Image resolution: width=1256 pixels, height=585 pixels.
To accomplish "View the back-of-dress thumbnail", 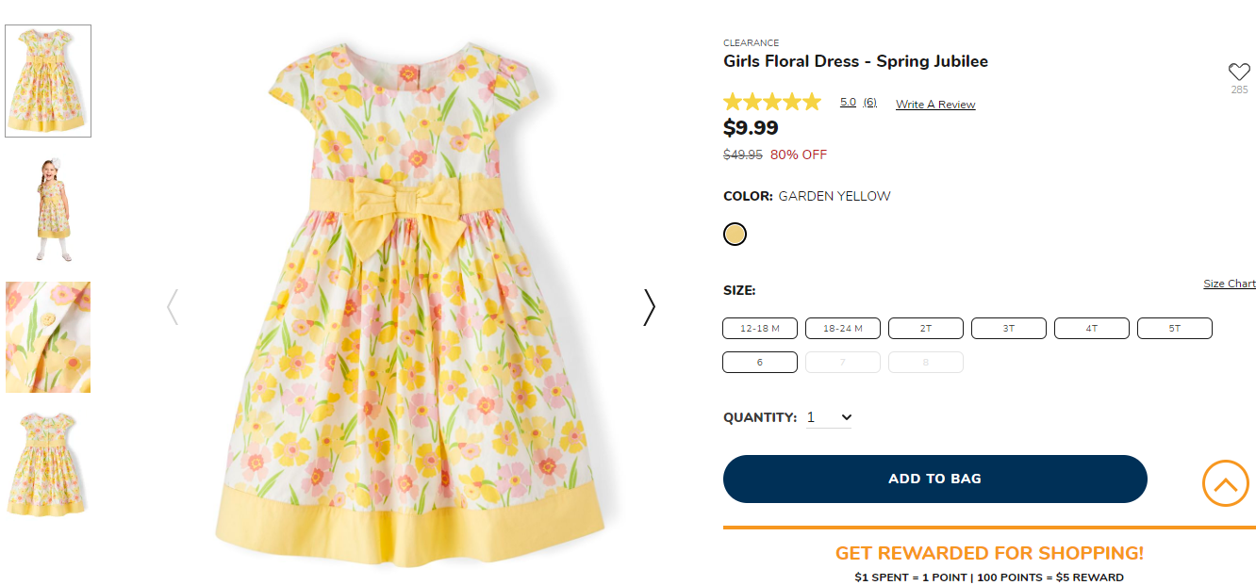I will coord(48,463).
